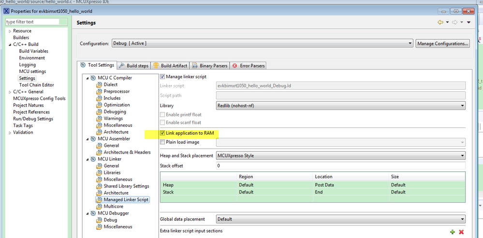
Task: Click the Linker script name field
Action: [x=341, y=86]
